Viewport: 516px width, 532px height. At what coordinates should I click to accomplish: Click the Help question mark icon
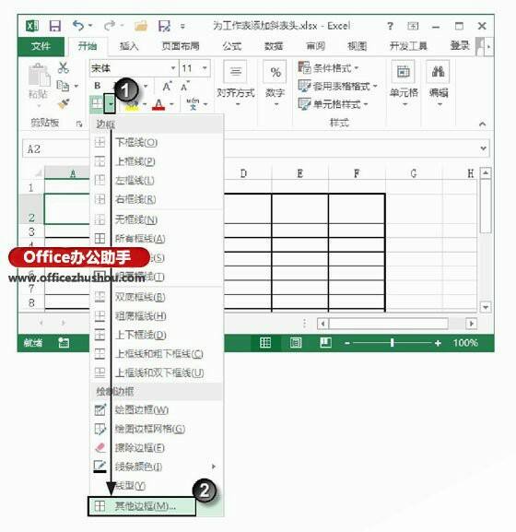click(x=390, y=26)
